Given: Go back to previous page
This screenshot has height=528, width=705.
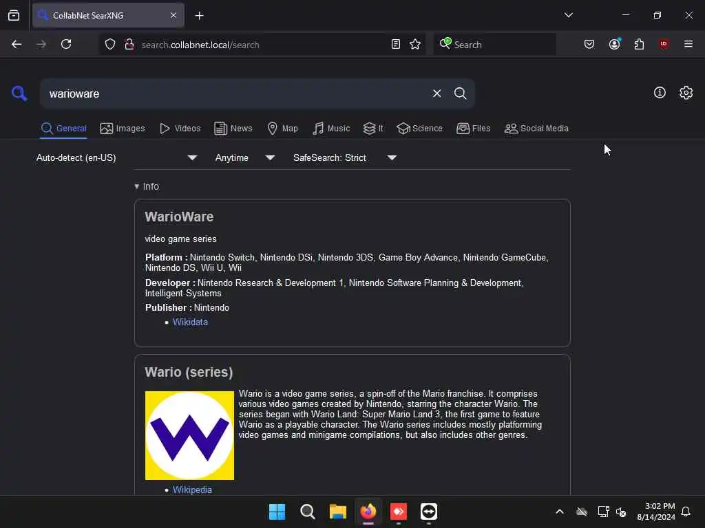Looking at the screenshot, I should 17,44.
